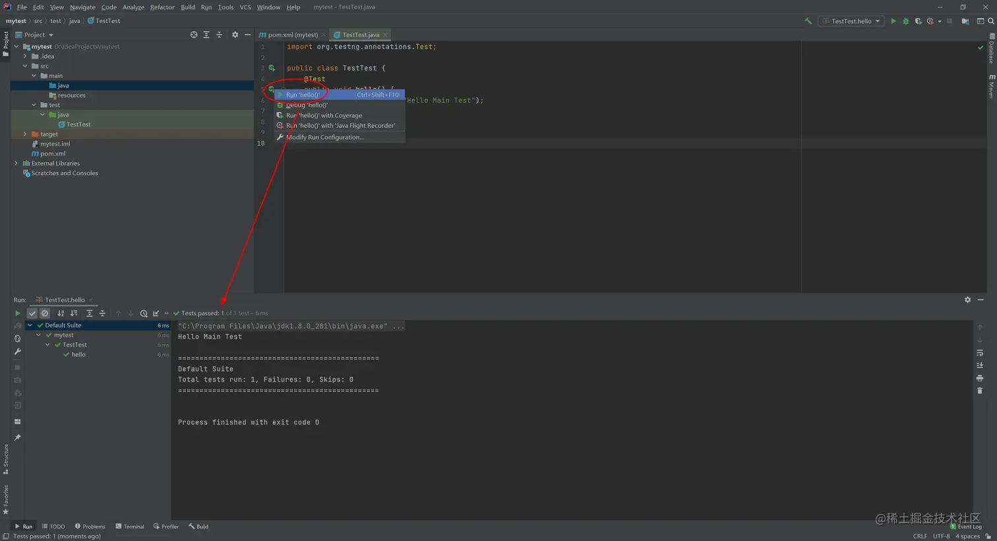Run TestTest.hello with the top toolbar play icon

(x=893, y=21)
